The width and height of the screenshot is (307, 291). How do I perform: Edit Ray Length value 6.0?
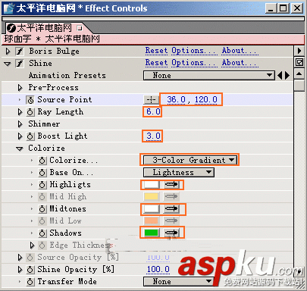pos(153,111)
